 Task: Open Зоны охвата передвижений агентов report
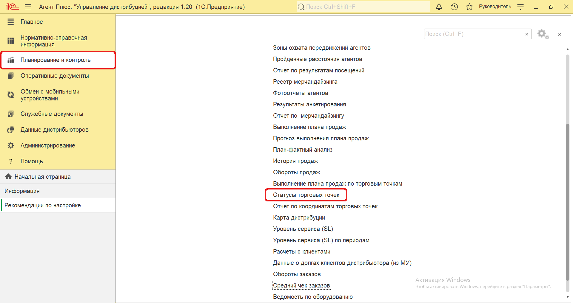pyautogui.click(x=322, y=48)
